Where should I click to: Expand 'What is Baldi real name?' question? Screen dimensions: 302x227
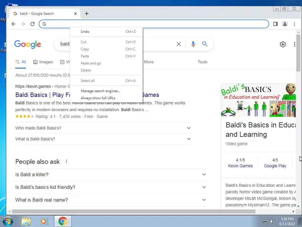click(111, 200)
